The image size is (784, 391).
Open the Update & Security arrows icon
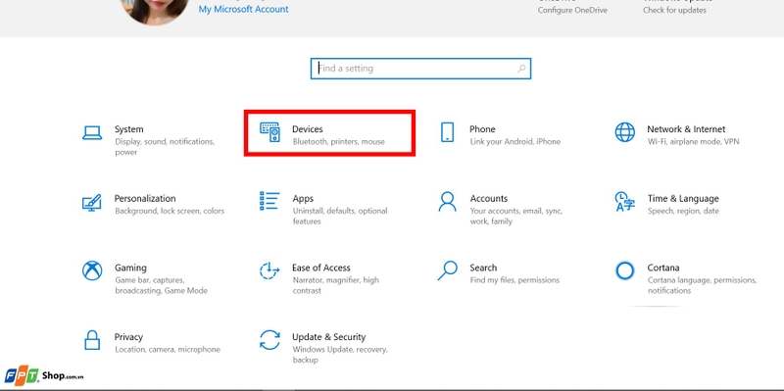[x=270, y=340]
